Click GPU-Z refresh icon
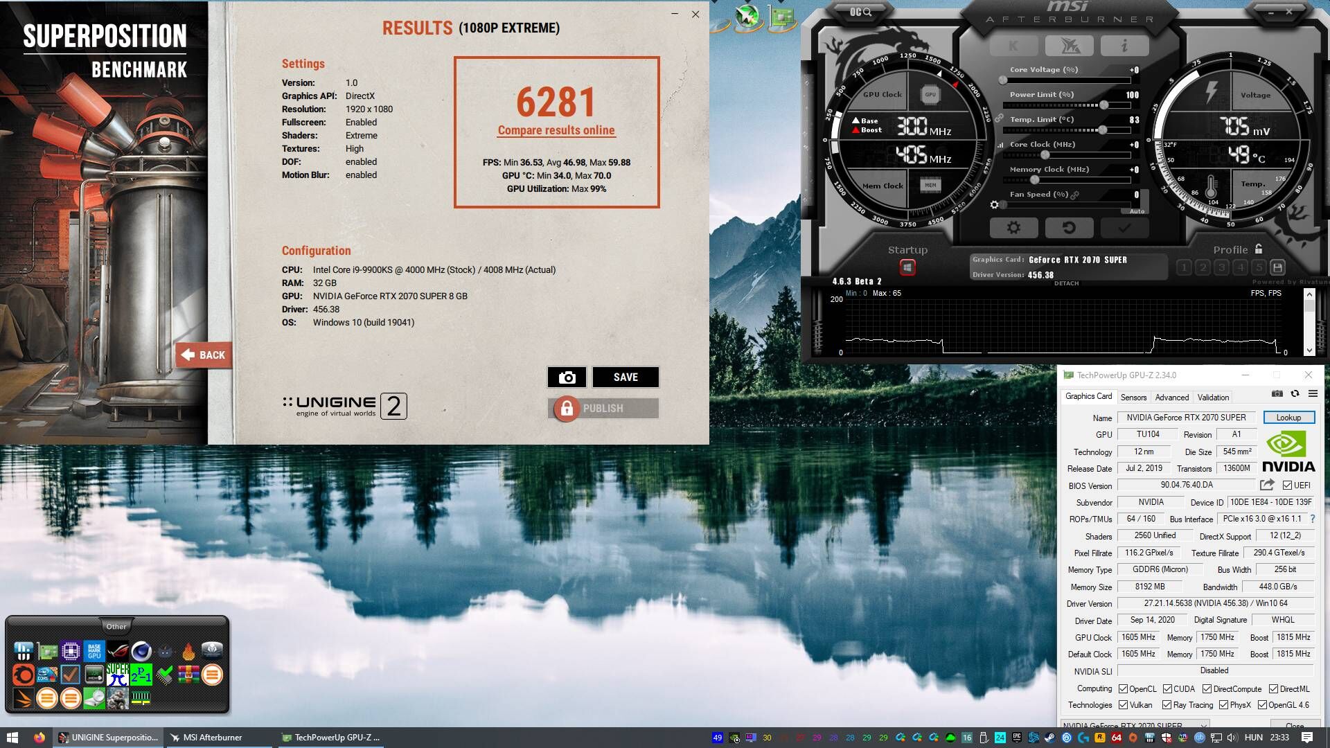 [1295, 394]
